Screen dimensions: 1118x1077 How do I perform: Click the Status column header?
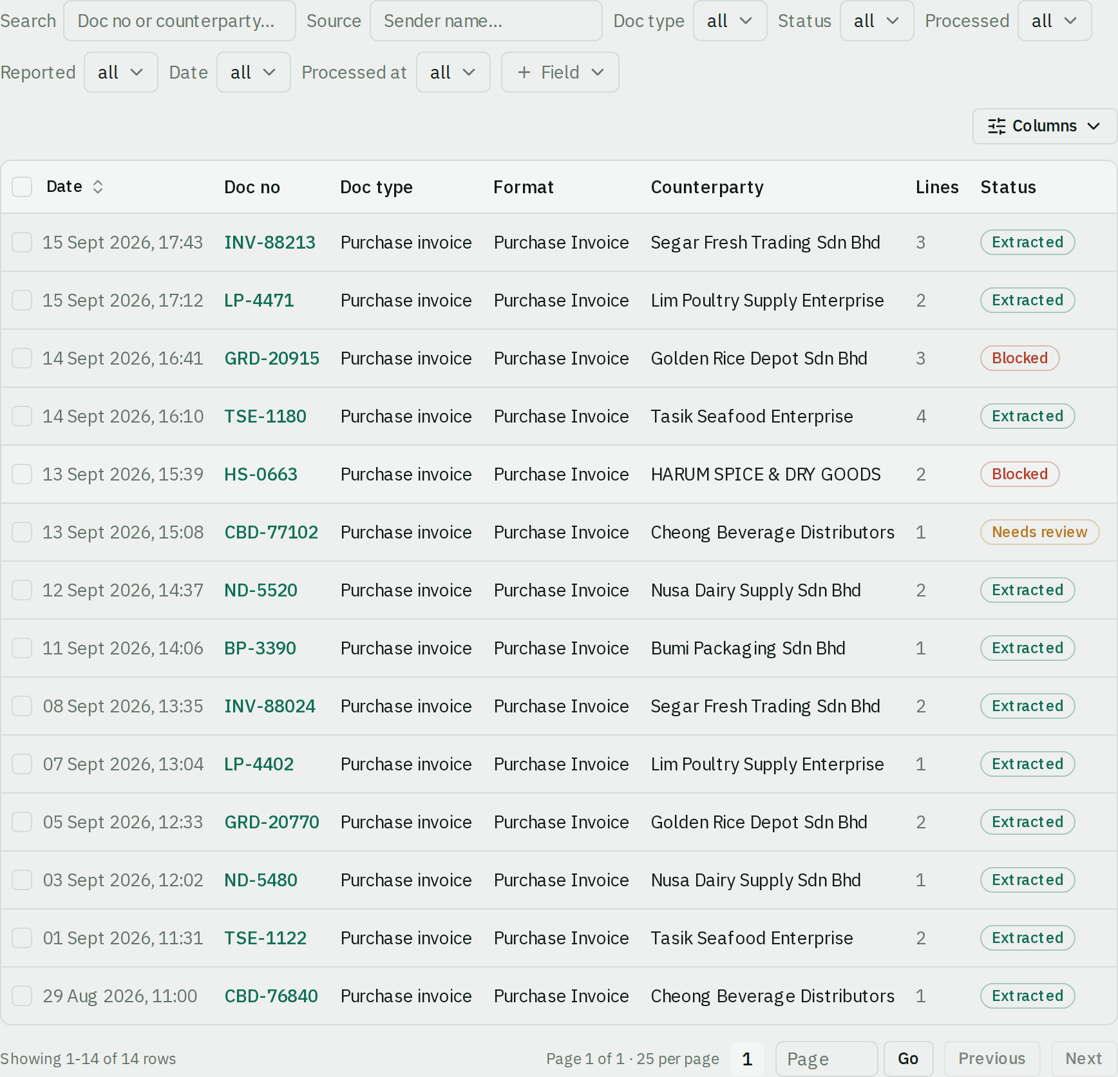click(1008, 187)
